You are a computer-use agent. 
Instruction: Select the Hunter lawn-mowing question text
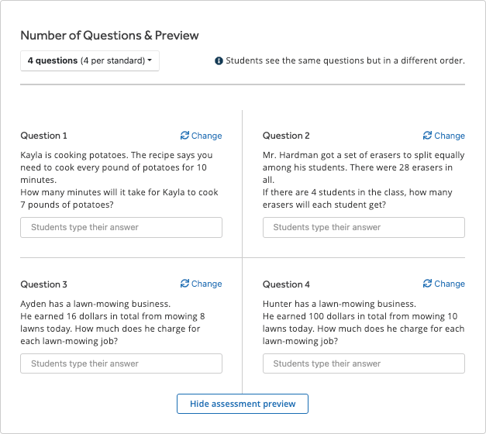pos(364,322)
